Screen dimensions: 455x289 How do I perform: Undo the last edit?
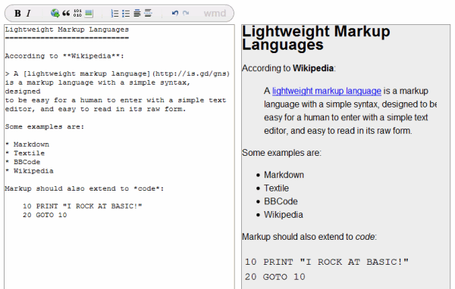point(174,13)
